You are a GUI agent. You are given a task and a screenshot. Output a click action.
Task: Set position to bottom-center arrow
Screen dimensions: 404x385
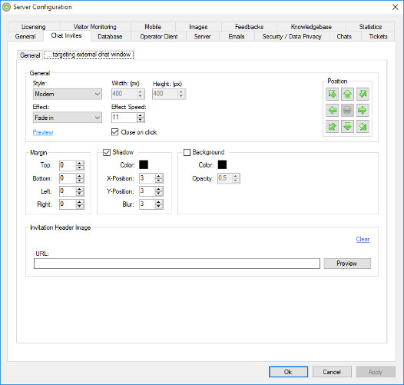[347, 126]
